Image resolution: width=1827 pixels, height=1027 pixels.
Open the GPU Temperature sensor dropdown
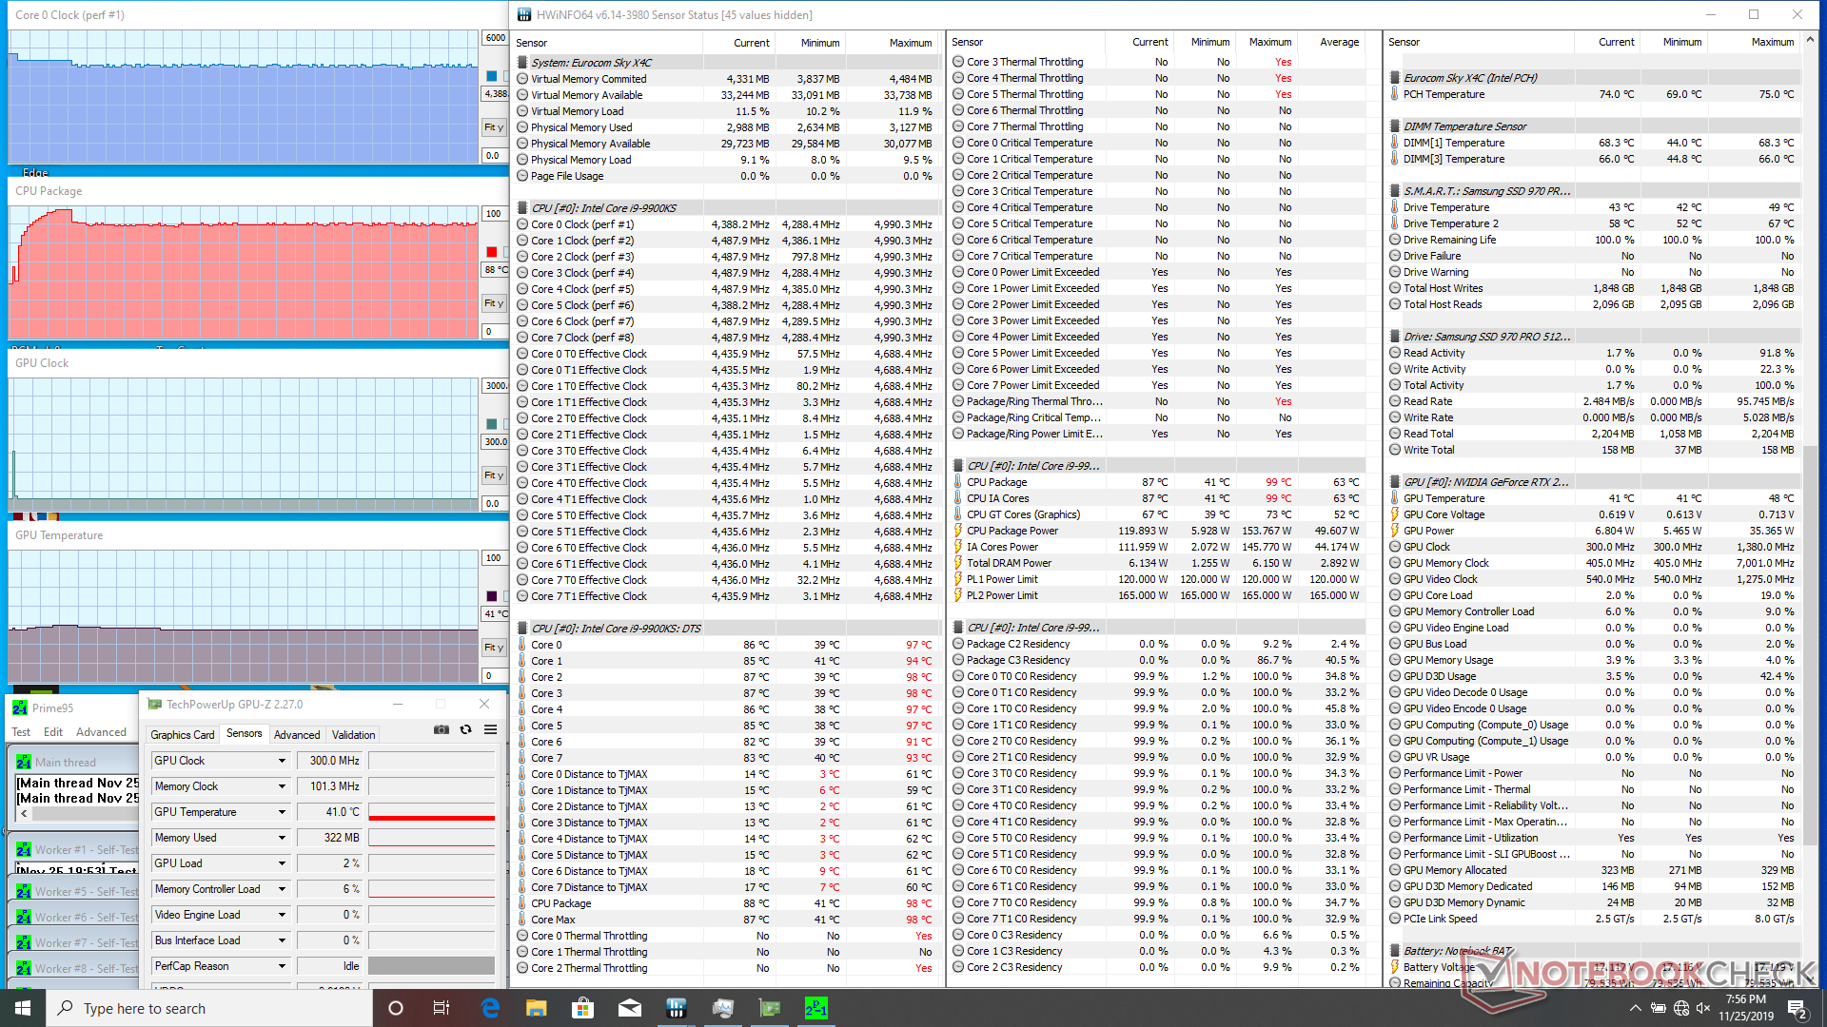(282, 812)
